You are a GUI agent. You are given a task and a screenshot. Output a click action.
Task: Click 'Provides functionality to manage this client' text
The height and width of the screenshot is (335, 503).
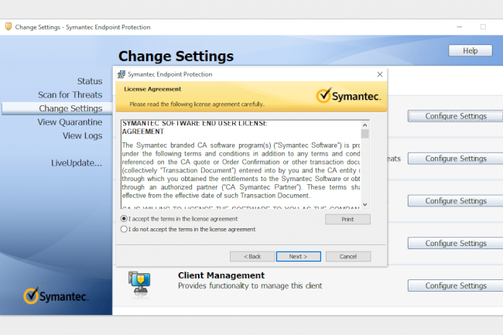pos(250,285)
